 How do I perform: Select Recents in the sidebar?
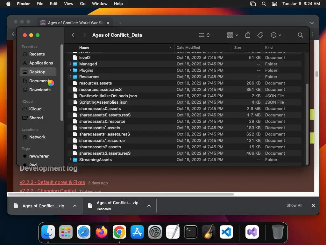click(x=38, y=54)
